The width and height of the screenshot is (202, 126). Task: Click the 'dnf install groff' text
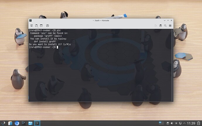click(x=45, y=42)
